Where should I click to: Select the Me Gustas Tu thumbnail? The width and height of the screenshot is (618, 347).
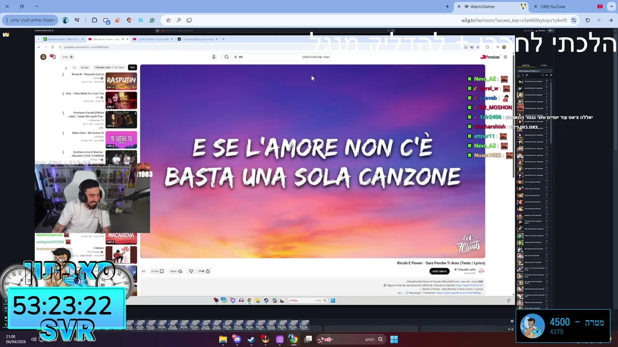[x=121, y=140]
